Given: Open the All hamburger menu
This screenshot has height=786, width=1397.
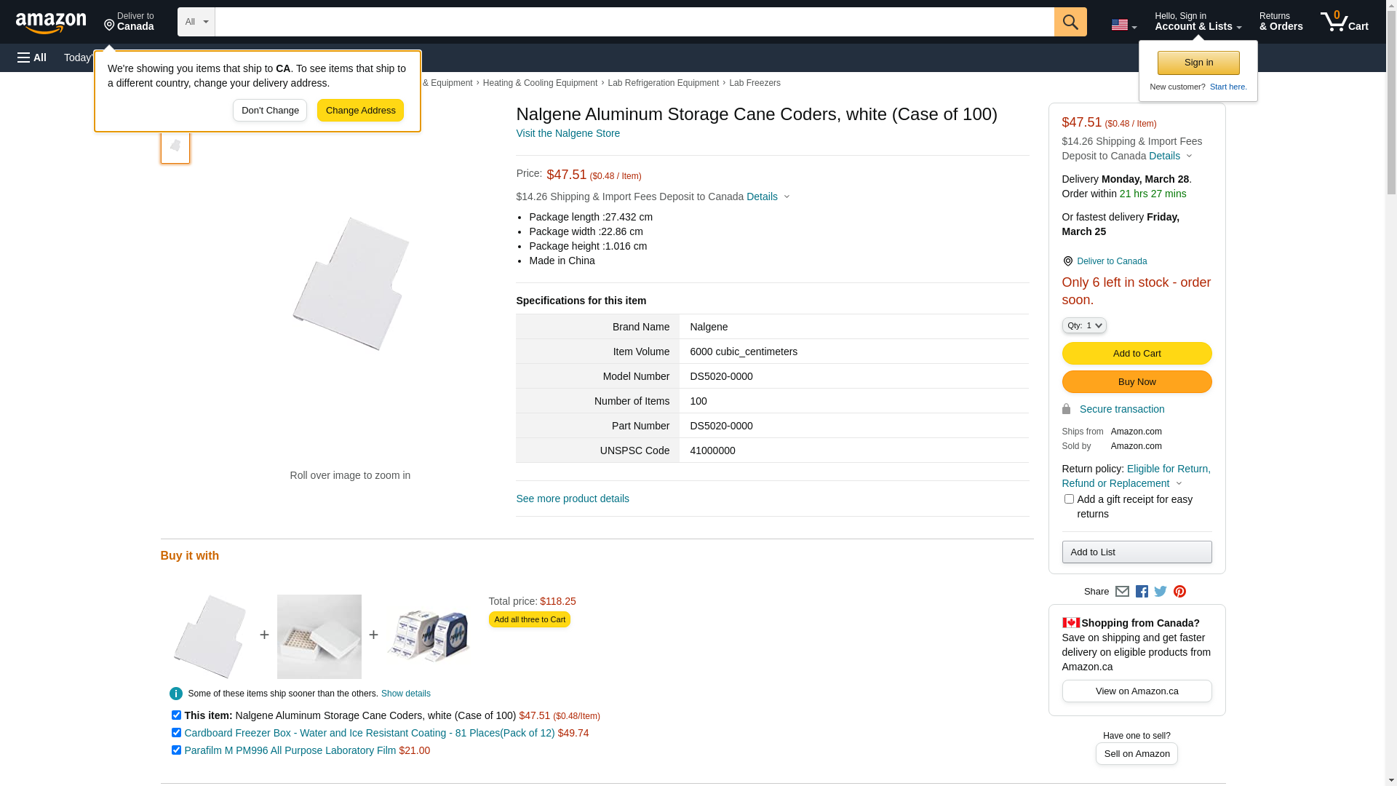Looking at the screenshot, I should (32, 57).
